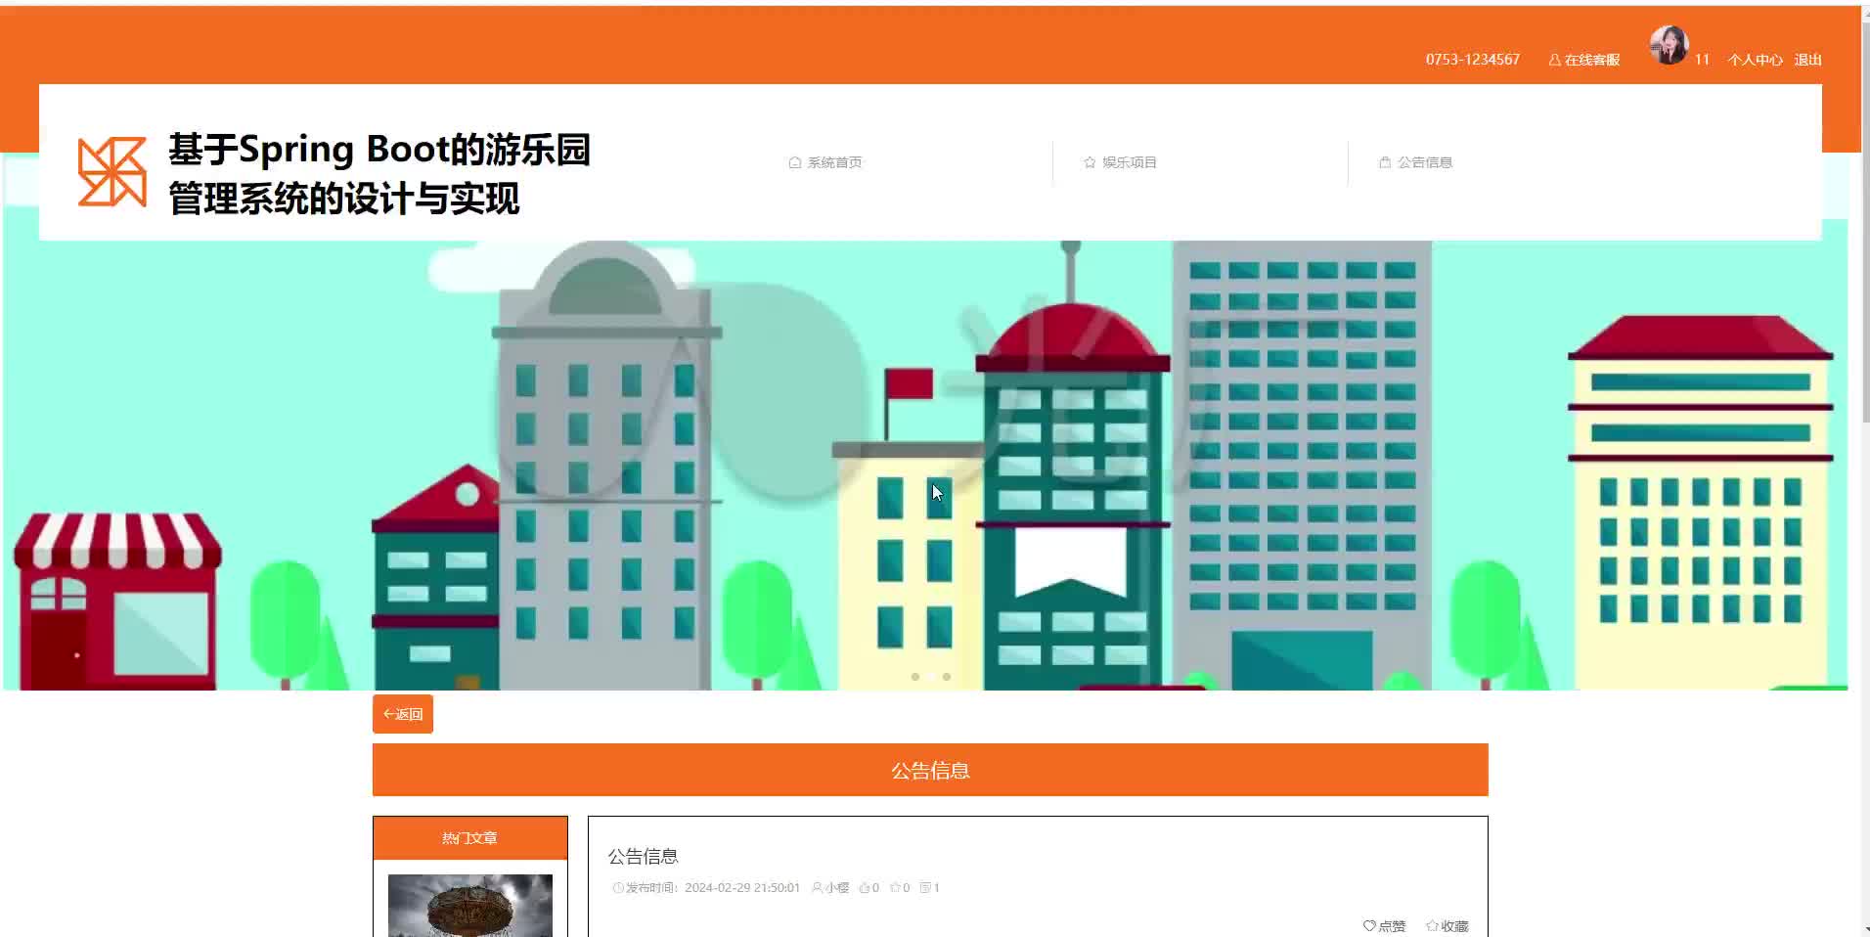
Task: Click the comment count icon in article meta
Action: click(925, 888)
